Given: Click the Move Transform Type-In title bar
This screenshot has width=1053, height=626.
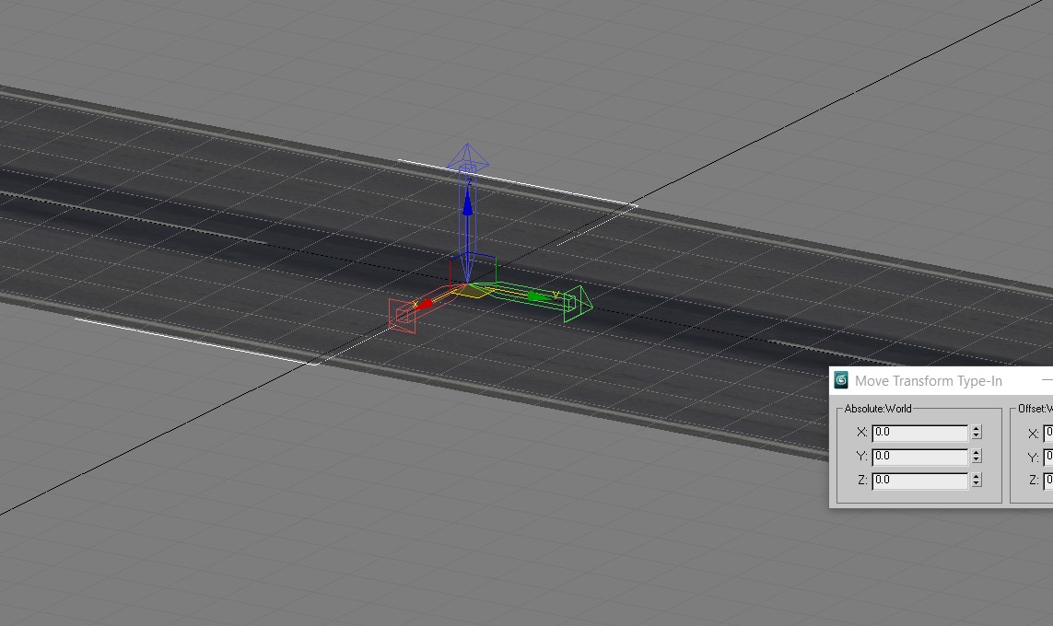Looking at the screenshot, I should pyautogui.click(x=942, y=380).
